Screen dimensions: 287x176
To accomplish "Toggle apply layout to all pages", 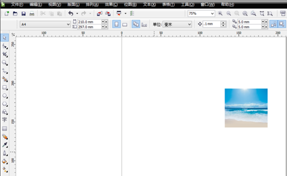I will (136, 24).
